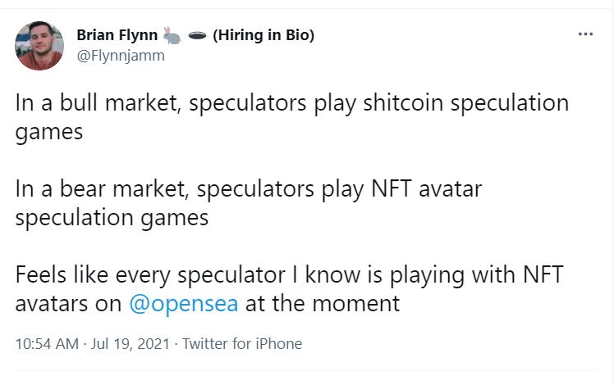This screenshot has width=614, height=385.
Task: Open the Twitter for iPhone source link
Action: point(242,344)
